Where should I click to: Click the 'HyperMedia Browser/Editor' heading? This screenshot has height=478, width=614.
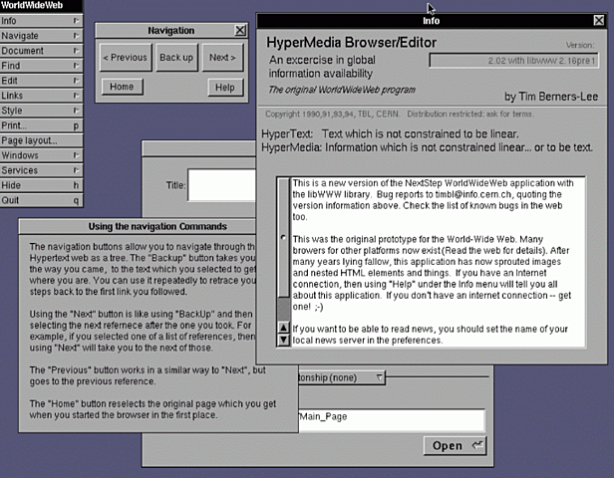click(x=351, y=42)
